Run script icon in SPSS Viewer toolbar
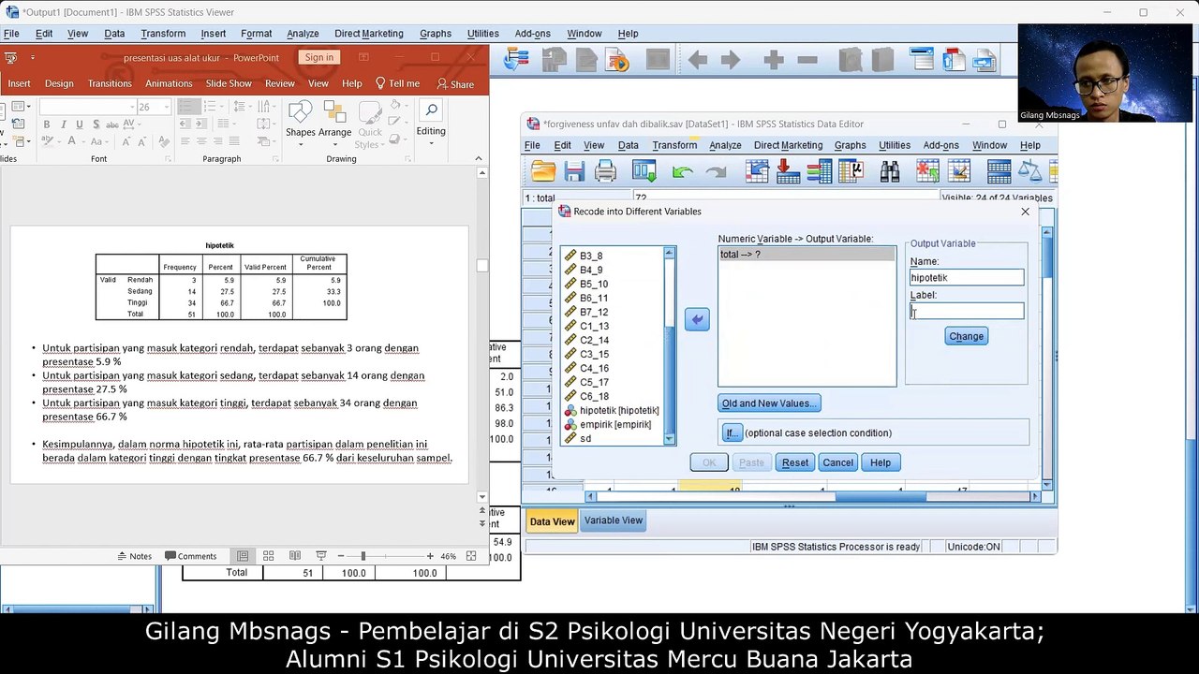 point(618,60)
